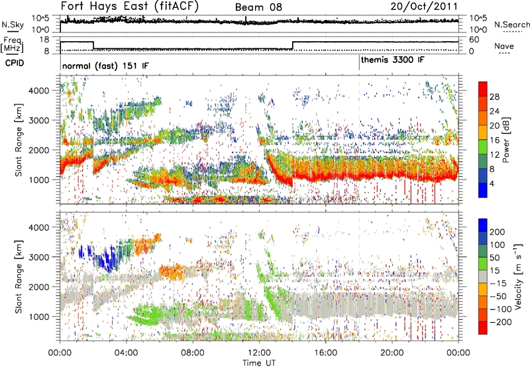
Task: Pick the blue segment of the power color bar
Action: point(483,190)
